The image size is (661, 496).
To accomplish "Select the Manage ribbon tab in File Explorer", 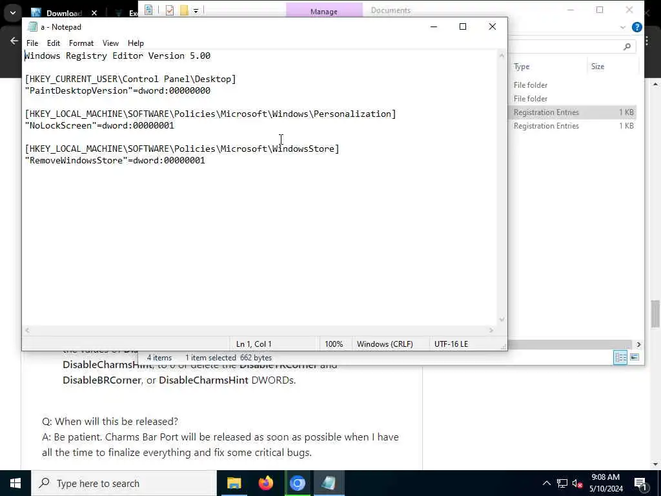I will coord(324,11).
